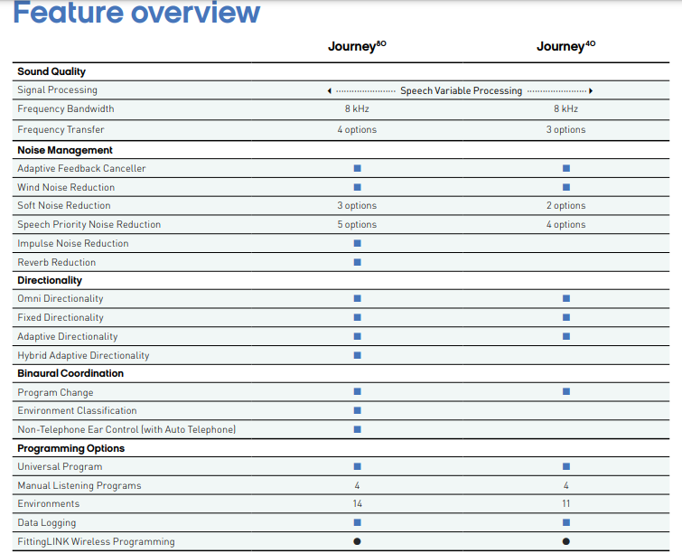
Task: Click the left arrow beside Speech Variable Processing
Action: click(x=329, y=91)
